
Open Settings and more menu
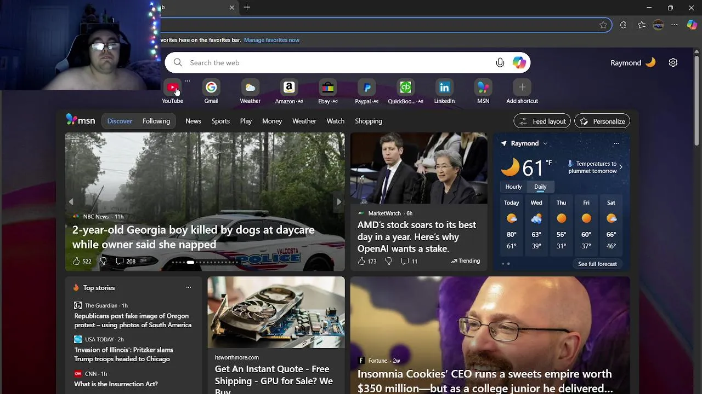pos(675,25)
